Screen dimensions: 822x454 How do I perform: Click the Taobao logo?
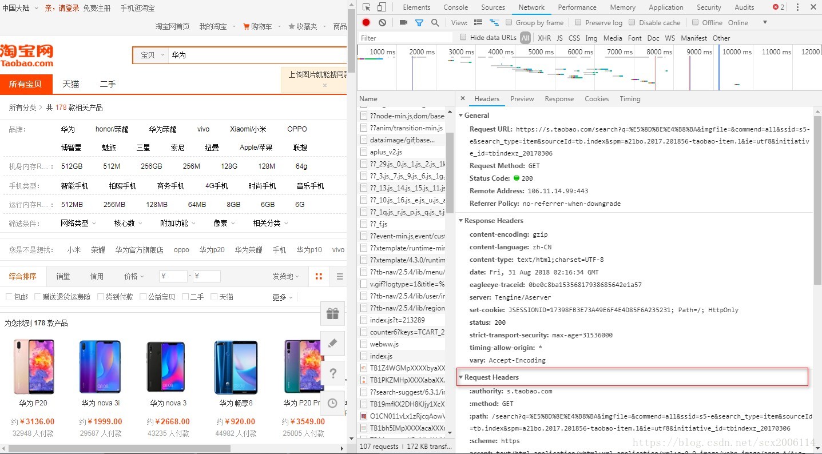[26, 55]
